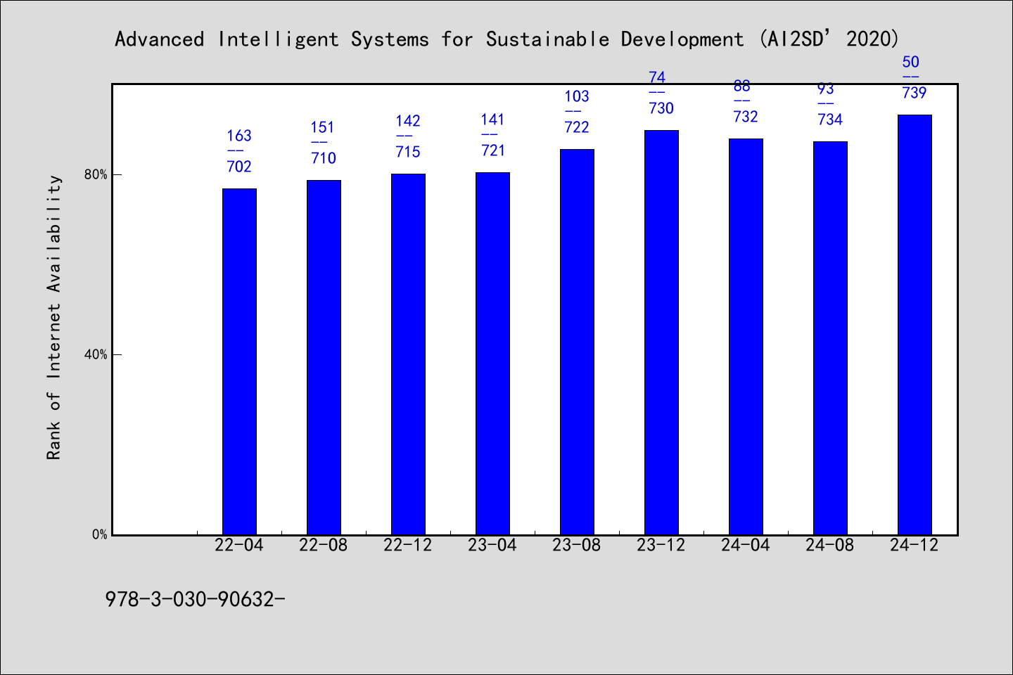Click the 22-04 x-axis label
Screen dimensions: 1013x675
(239, 545)
